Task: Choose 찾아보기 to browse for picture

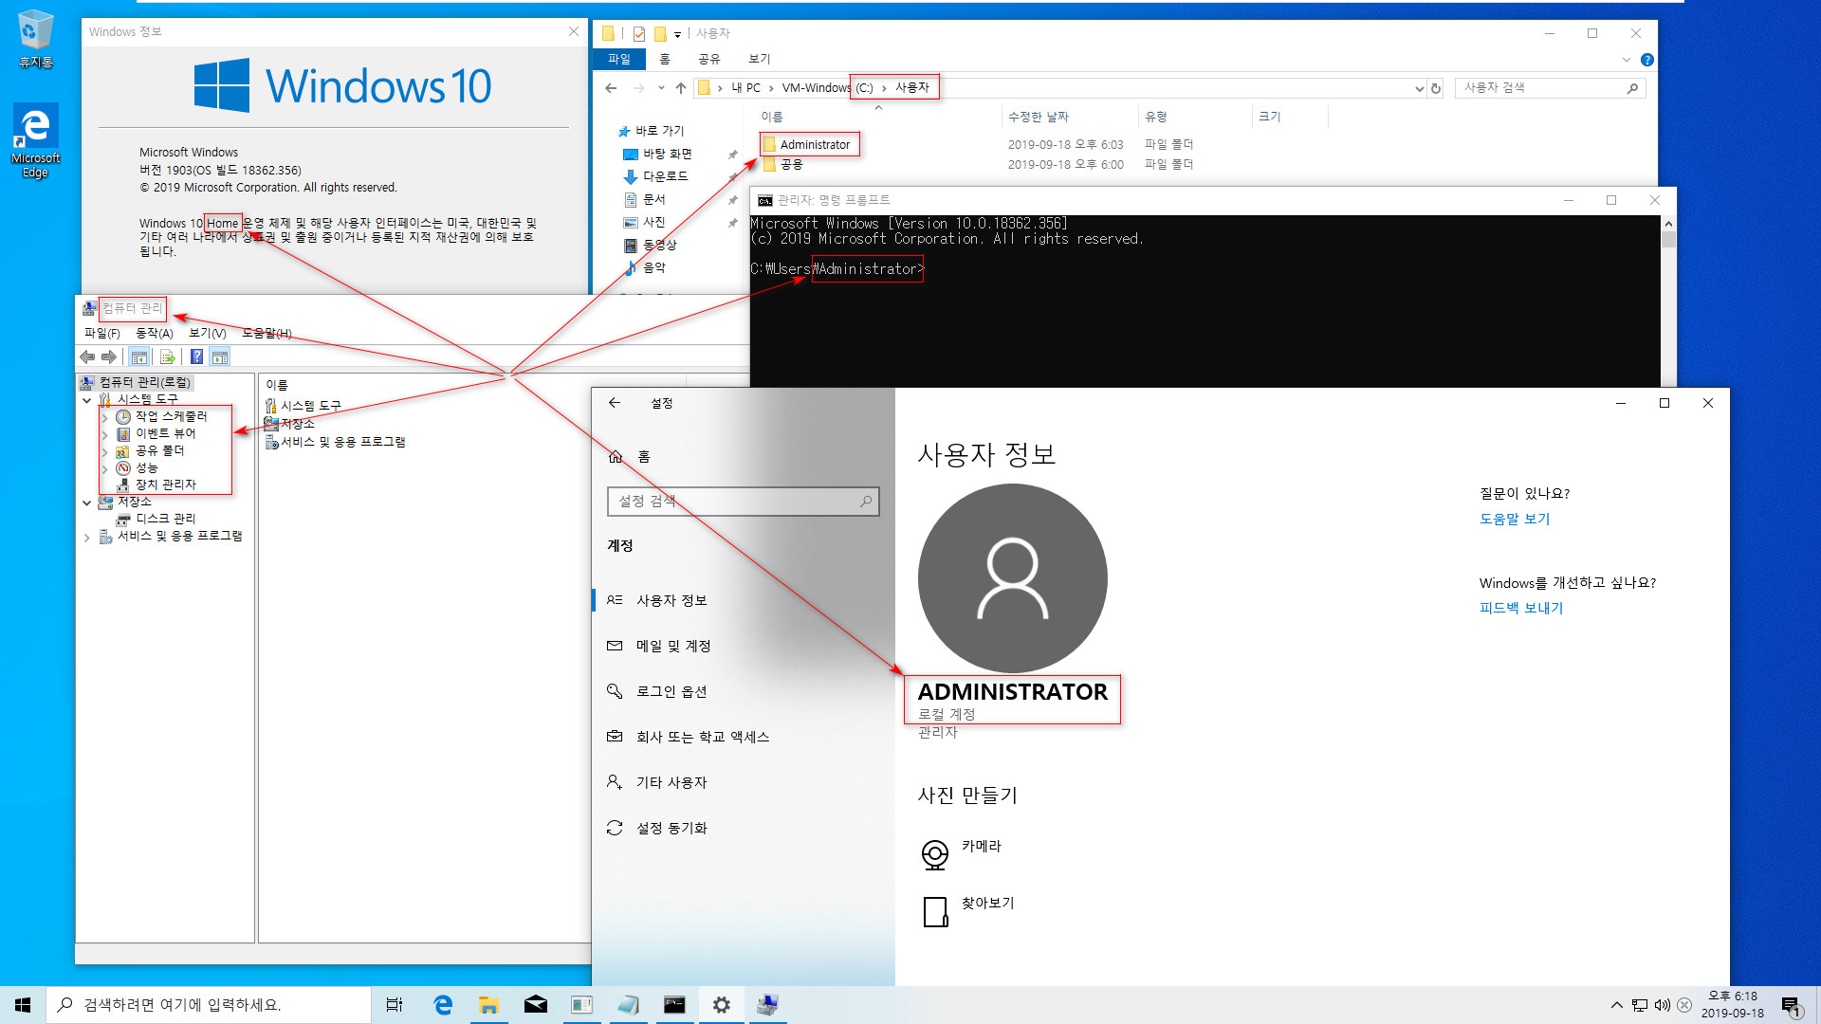Action: [x=968, y=910]
